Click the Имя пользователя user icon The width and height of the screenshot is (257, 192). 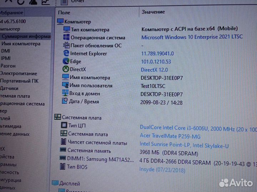coord(65,85)
